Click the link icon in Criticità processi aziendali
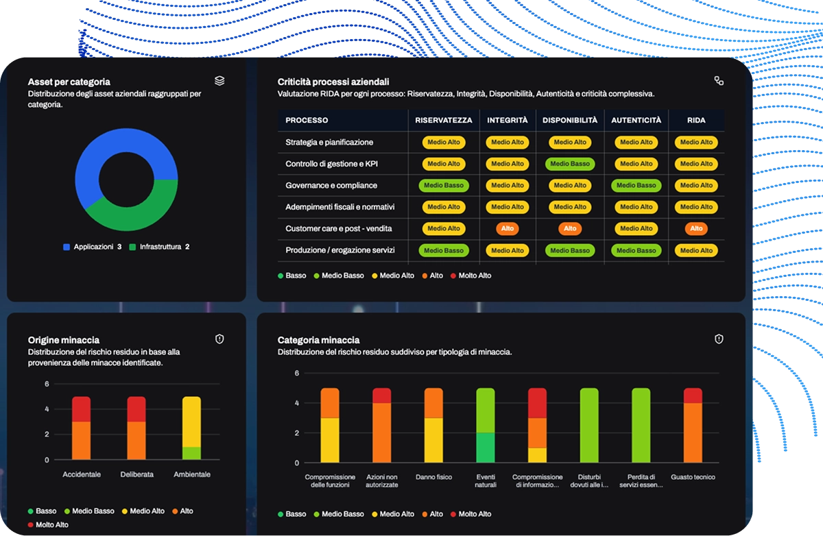 719,81
